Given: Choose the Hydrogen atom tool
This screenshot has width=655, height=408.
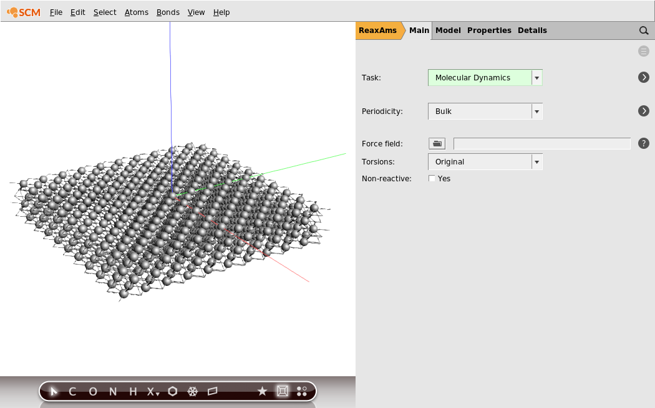Looking at the screenshot, I should click(133, 391).
